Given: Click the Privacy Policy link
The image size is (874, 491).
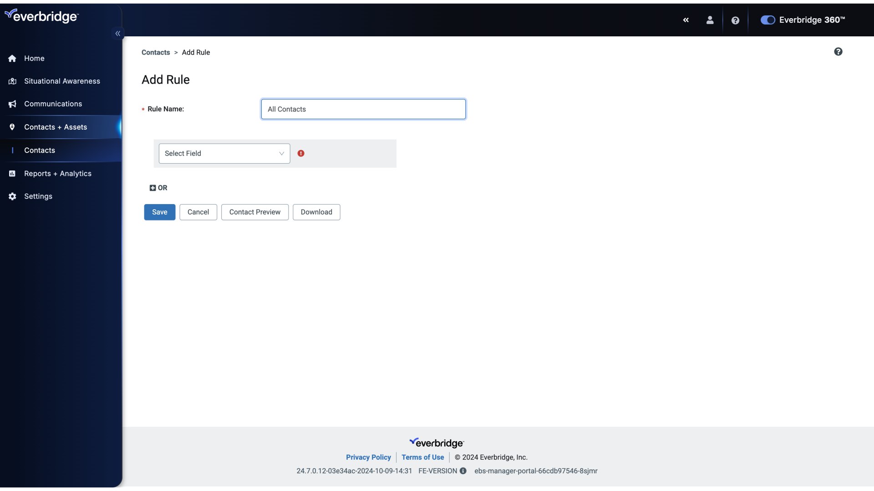Looking at the screenshot, I should coord(369,457).
